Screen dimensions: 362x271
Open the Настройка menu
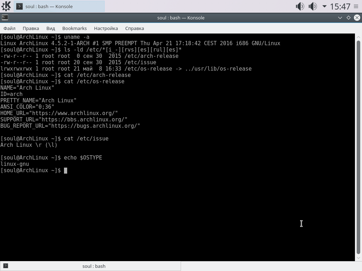(106, 28)
